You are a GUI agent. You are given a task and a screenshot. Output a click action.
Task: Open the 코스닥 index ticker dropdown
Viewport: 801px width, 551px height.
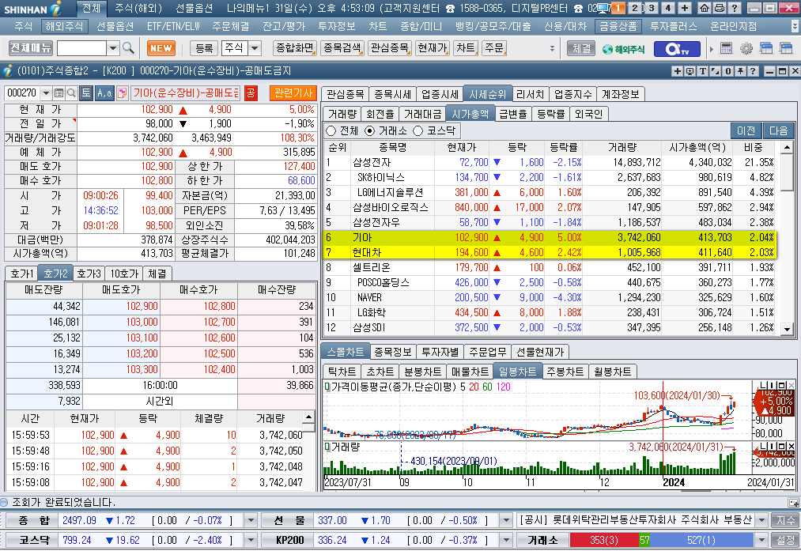coord(251,540)
